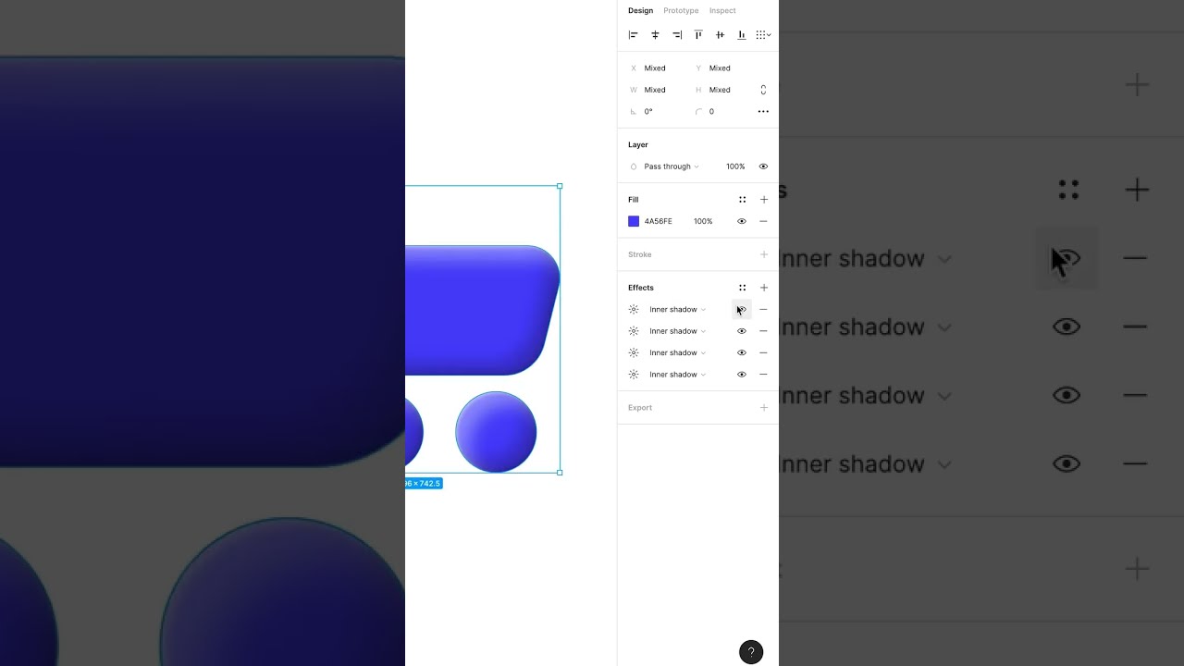
Task: Open settings of the second Inner shadow effect
Action: click(x=634, y=331)
